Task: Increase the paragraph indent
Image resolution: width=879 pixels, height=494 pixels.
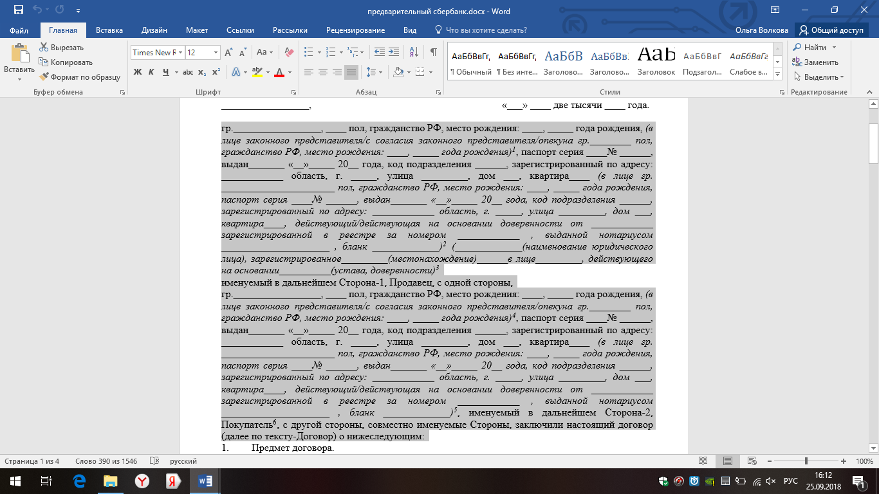Action: coord(393,52)
